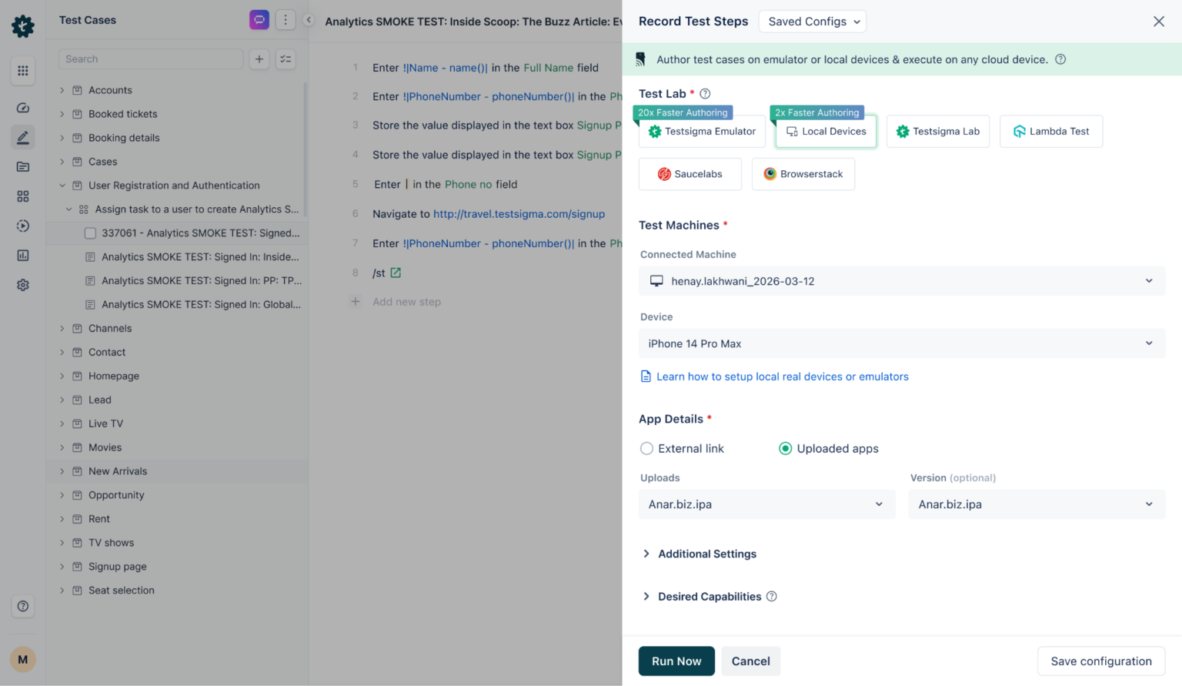This screenshot has width=1182, height=686.
Task: Expand the Accounts folder
Action: point(62,90)
